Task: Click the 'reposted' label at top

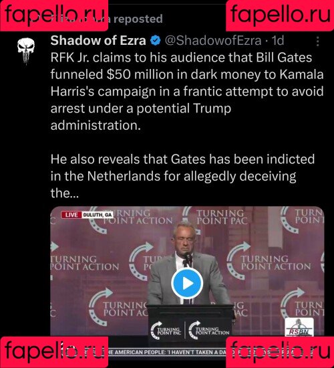Action: click(x=138, y=19)
